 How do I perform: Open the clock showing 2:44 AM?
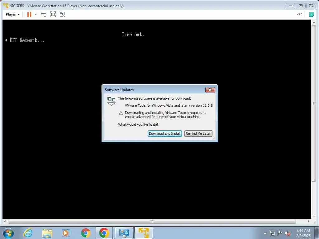(x=303, y=233)
